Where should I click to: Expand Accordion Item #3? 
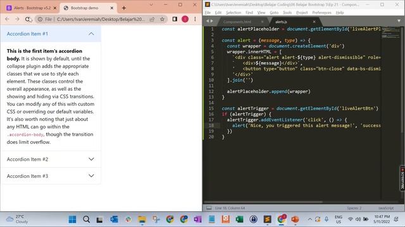(x=51, y=176)
